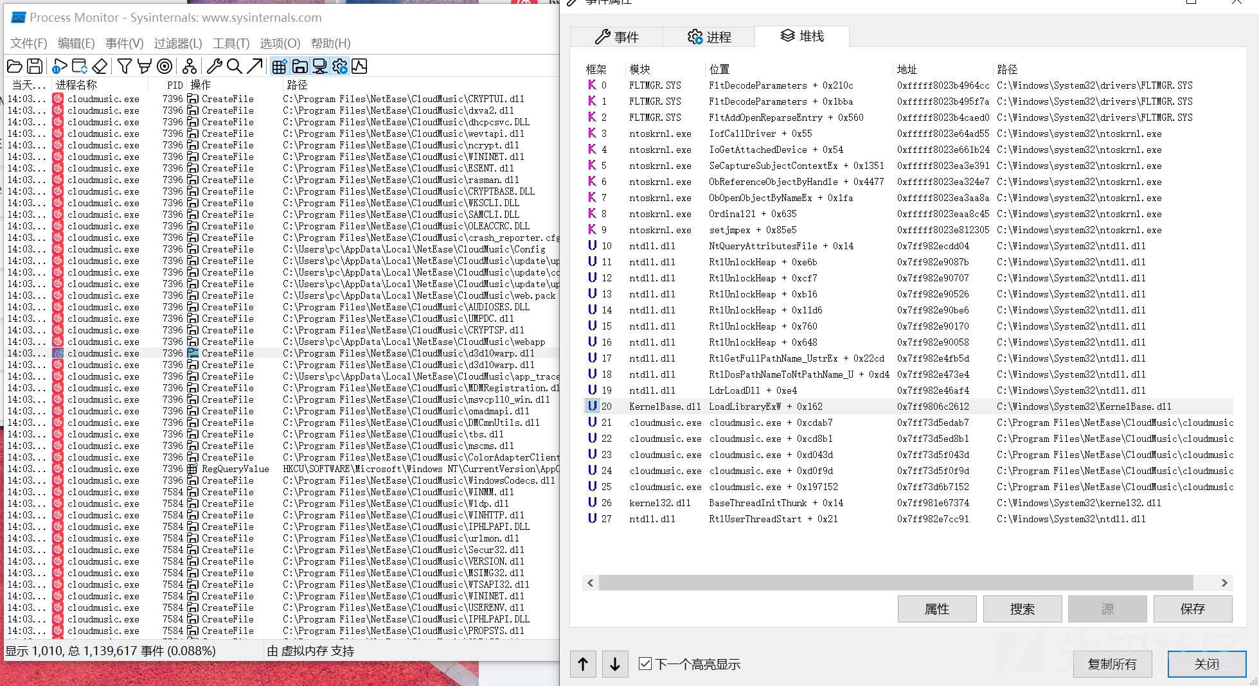Open the Process Tree icon
The width and height of the screenshot is (1259, 686).
click(x=190, y=66)
